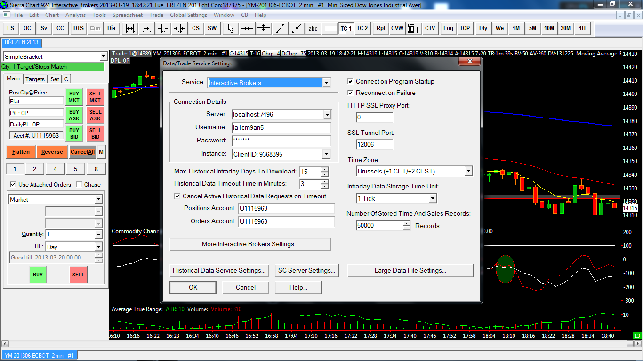Expand the Time Zone dropdown
Viewport: 643px width, 361px height.
pos(468,171)
